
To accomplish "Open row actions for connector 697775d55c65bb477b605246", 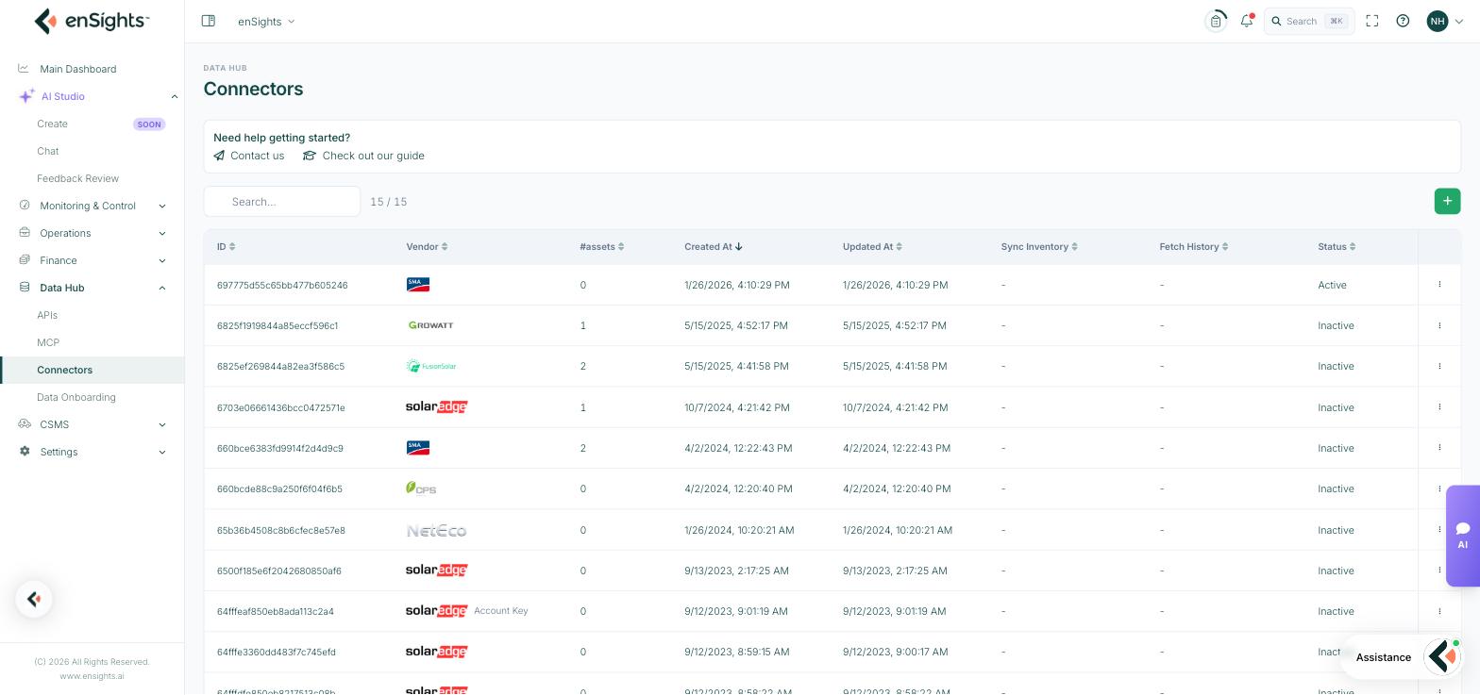I will [1439, 284].
